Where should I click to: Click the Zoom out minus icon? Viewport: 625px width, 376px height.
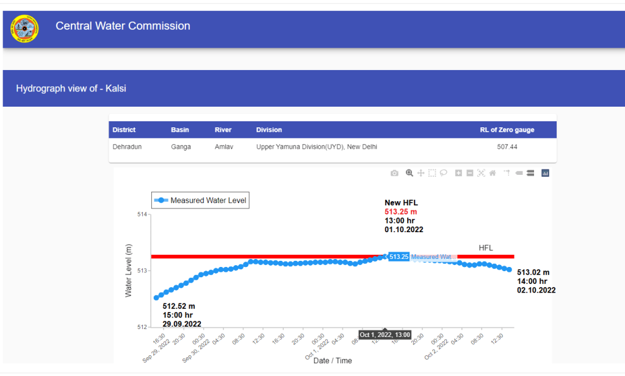tap(470, 173)
